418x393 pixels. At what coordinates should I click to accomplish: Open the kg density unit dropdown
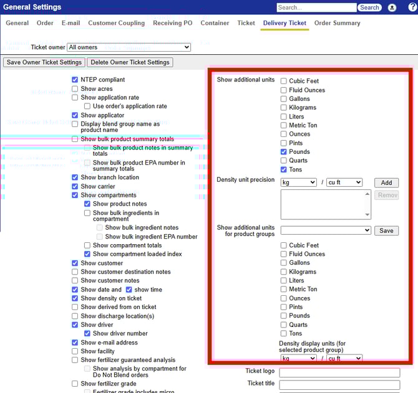[x=298, y=182]
